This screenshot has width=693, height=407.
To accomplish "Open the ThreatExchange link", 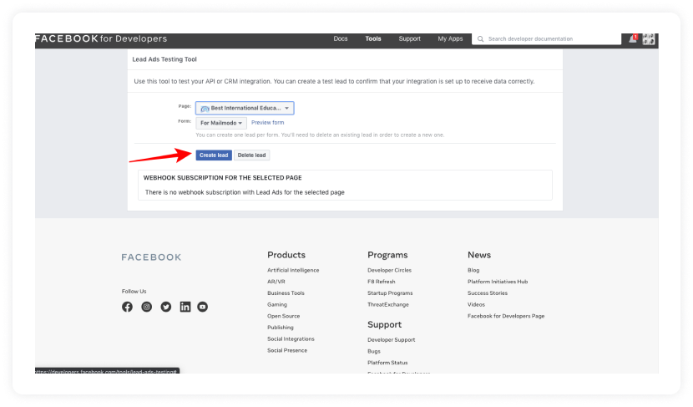I will (x=388, y=304).
